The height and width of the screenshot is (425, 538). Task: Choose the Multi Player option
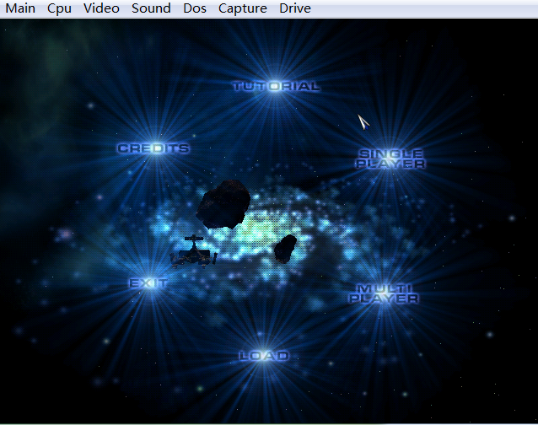coord(384,293)
